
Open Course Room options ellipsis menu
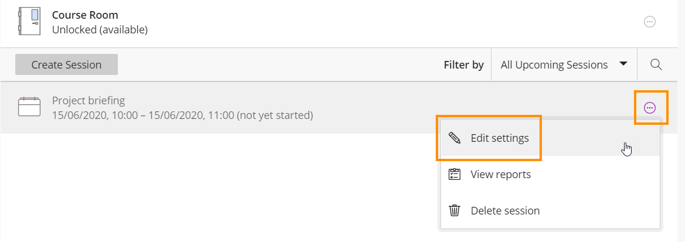[650, 22]
